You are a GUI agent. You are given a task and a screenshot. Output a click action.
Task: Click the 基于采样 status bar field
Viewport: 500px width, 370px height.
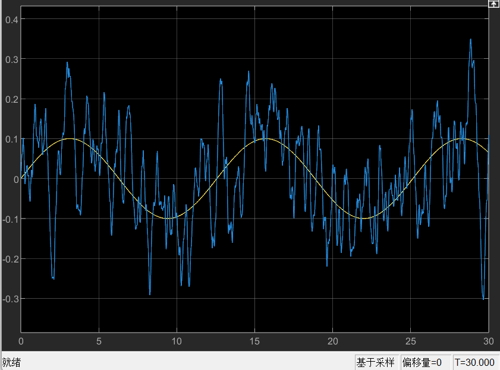[x=375, y=362]
